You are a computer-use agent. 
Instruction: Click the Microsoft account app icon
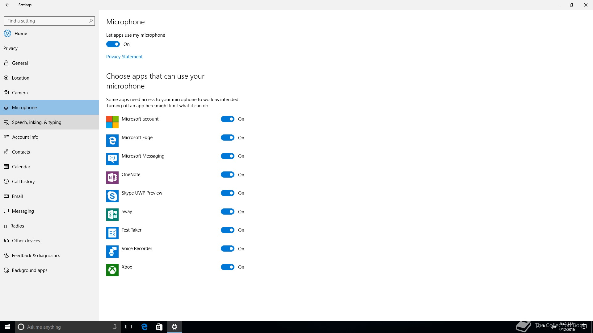click(112, 122)
